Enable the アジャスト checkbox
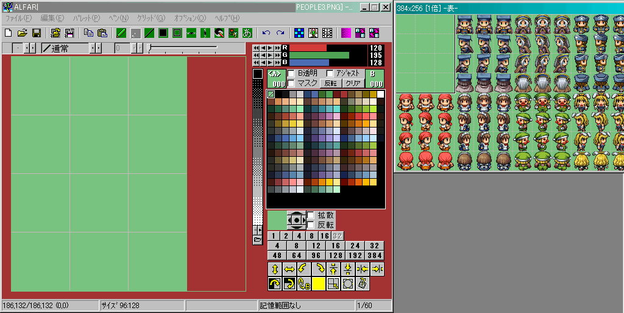 tap(330, 74)
